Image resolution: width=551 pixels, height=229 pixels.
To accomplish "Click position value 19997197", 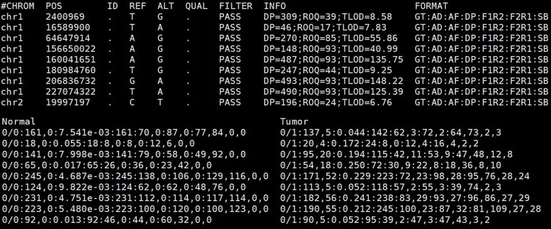I will pyautogui.click(x=68, y=102).
